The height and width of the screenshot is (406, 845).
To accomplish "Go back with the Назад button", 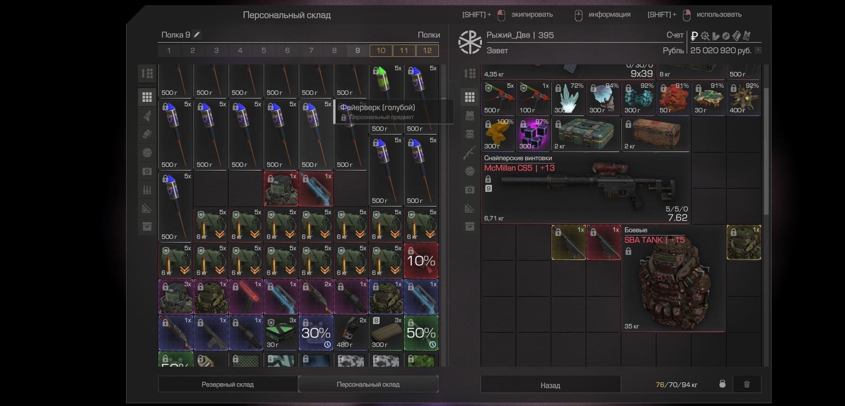I will 551,385.
